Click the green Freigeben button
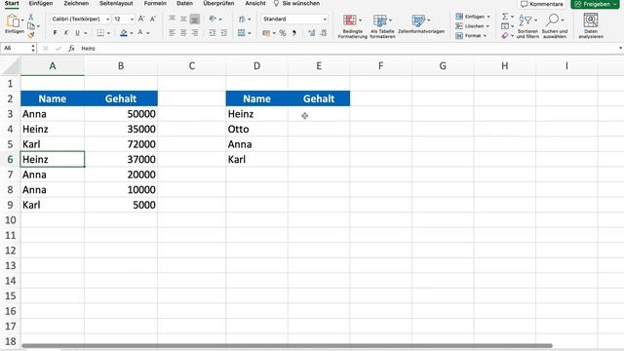 click(x=595, y=4)
